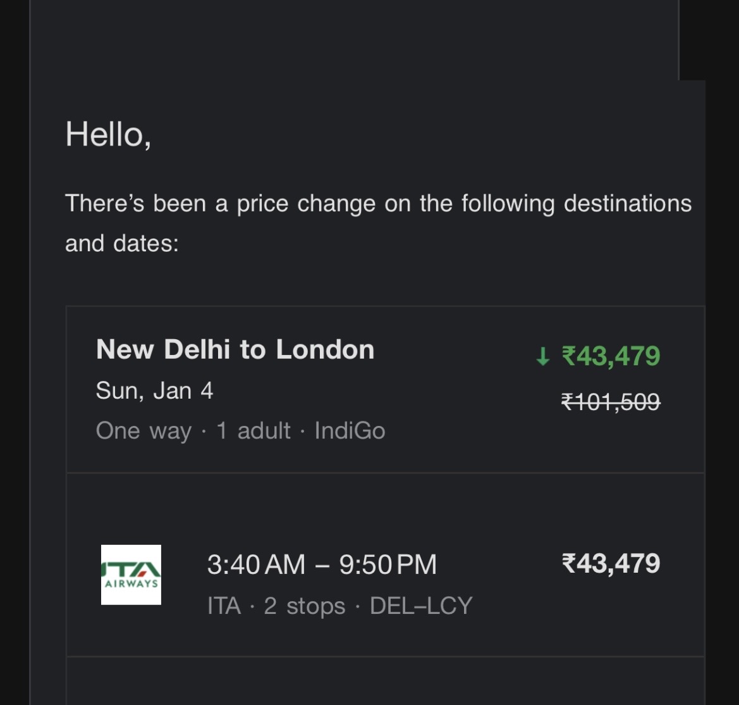Viewport: 739px width, 705px height.
Task: Click the DEL–LCY route code
Action: [421, 606]
